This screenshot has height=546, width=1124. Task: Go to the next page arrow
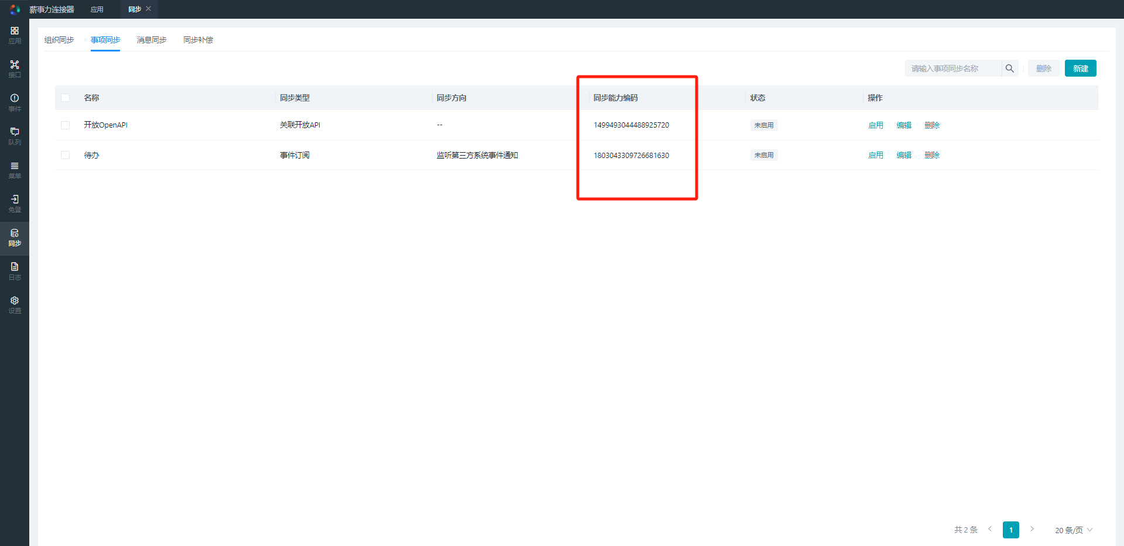1032,529
